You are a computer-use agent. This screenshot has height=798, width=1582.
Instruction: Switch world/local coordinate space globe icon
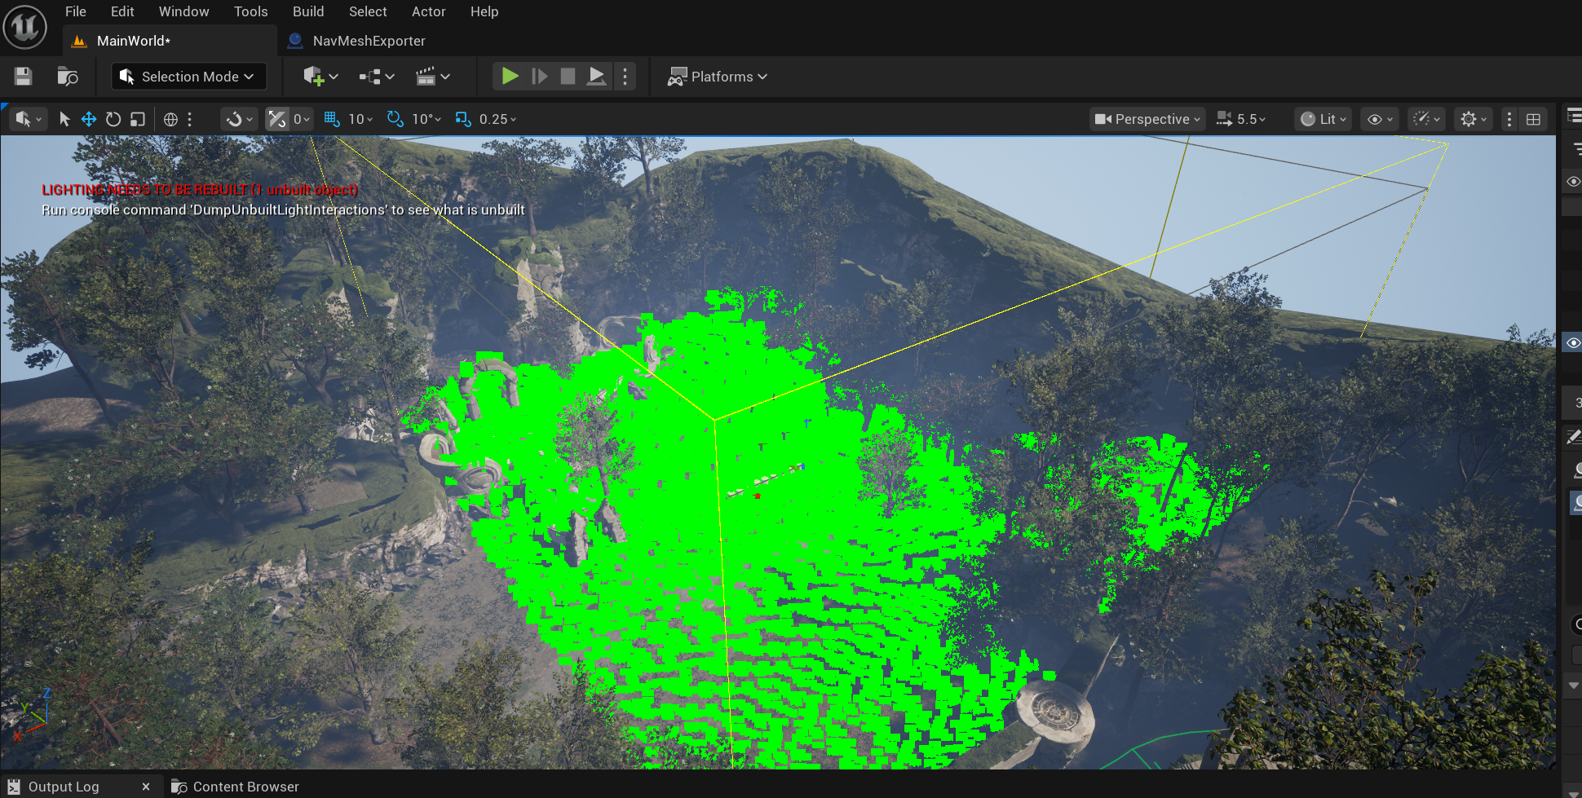click(170, 119)
